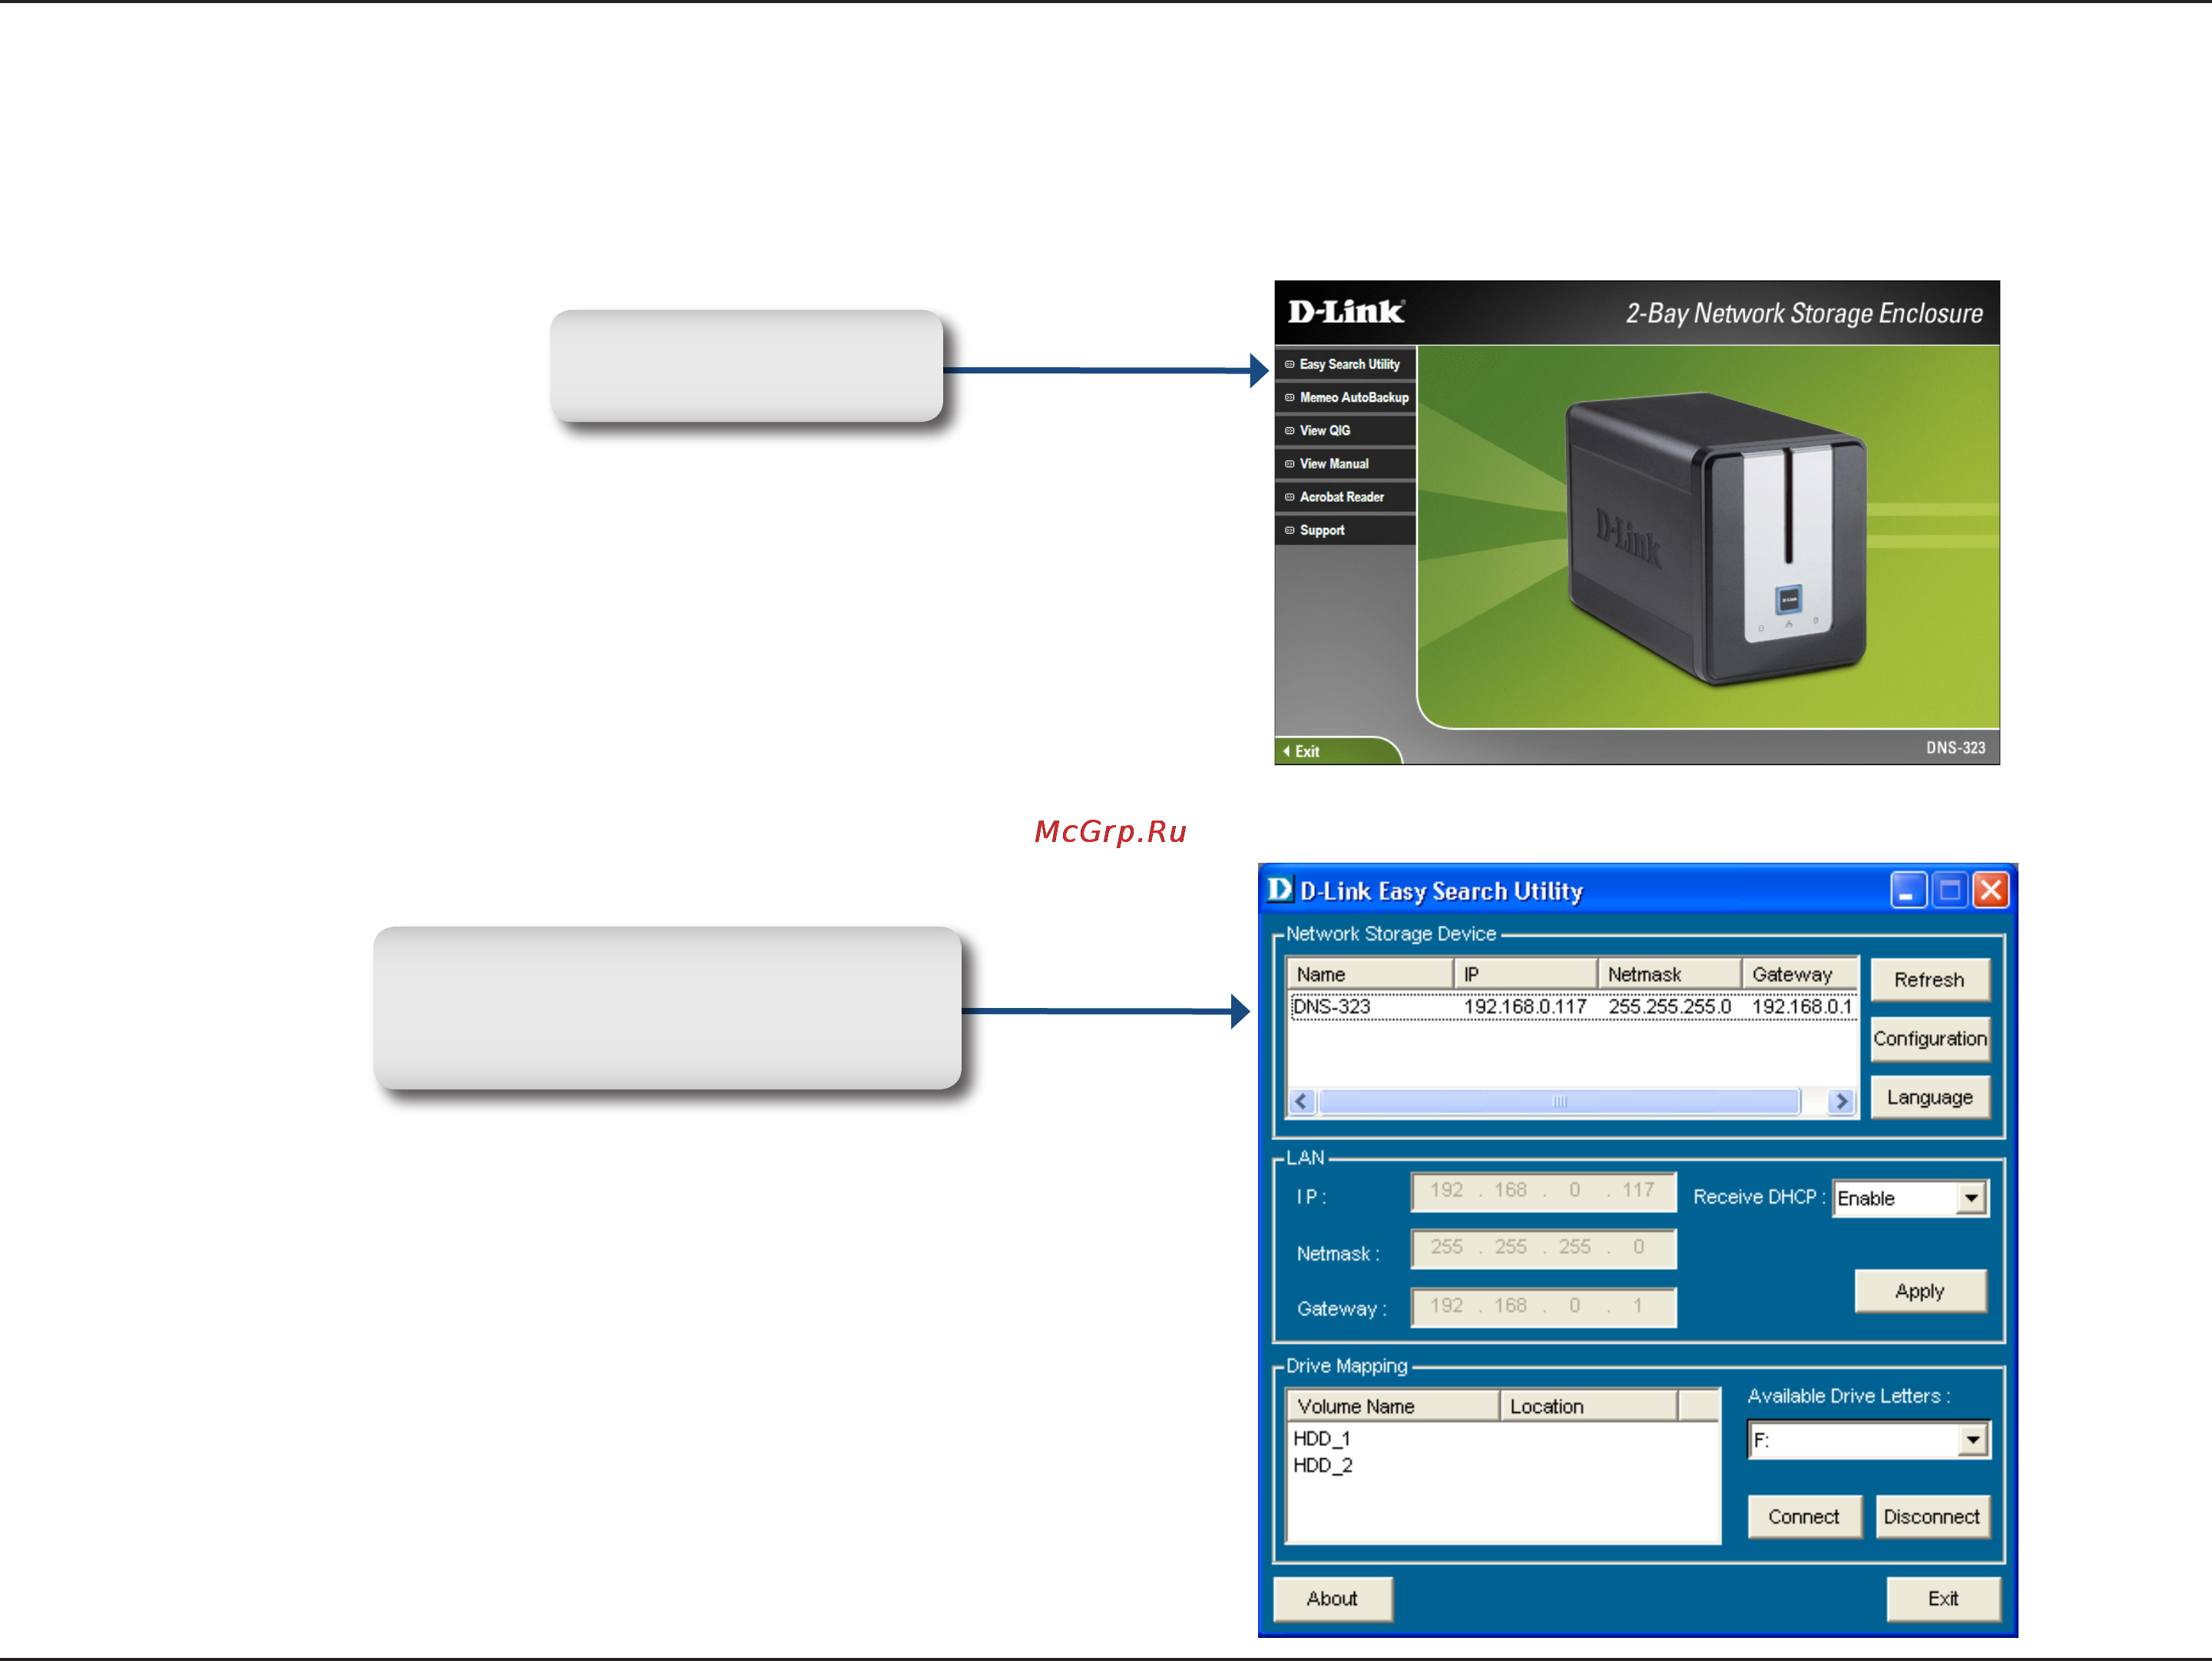This screenshot has height=1661, width=2212.
Task: Click the Gateway column header
Action: tap(1800, 974)
